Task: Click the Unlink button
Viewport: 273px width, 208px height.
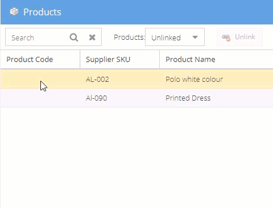Action: (239, 37)
